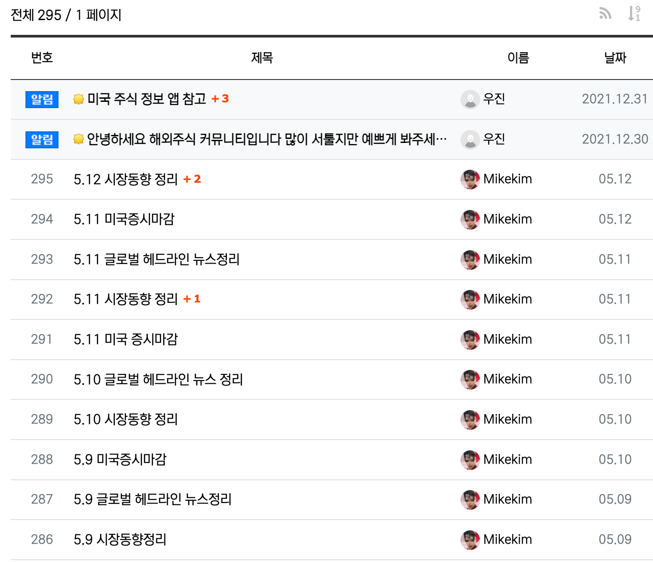Click the 제목 column header
Viewport: 653px width, 562px height.
(x=262, y=58)
